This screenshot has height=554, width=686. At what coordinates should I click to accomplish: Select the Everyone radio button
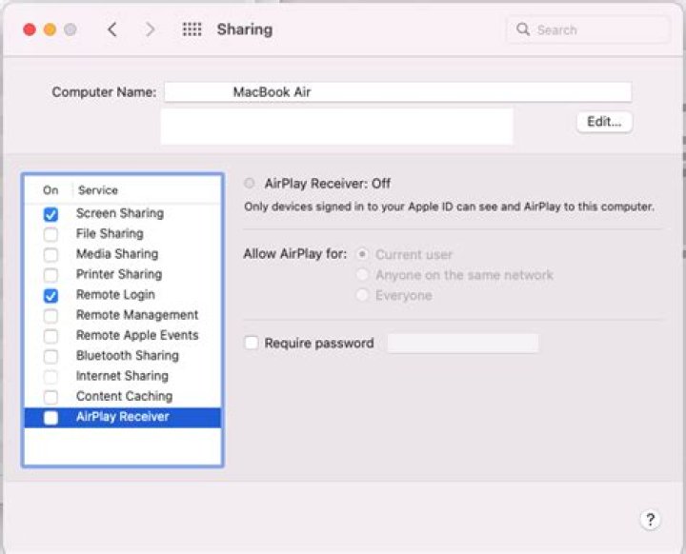[x=362, y=295]
